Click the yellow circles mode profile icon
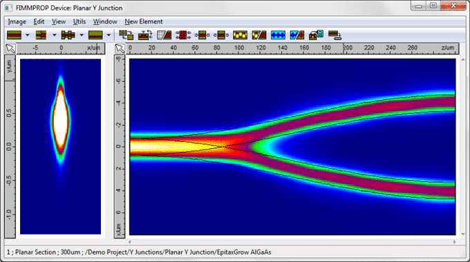This screenshot has height=262, width=470. click(x=240, y=35)
